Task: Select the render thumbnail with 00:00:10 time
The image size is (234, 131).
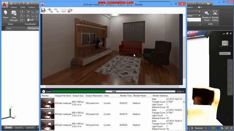Action: (x=48, y=114)
